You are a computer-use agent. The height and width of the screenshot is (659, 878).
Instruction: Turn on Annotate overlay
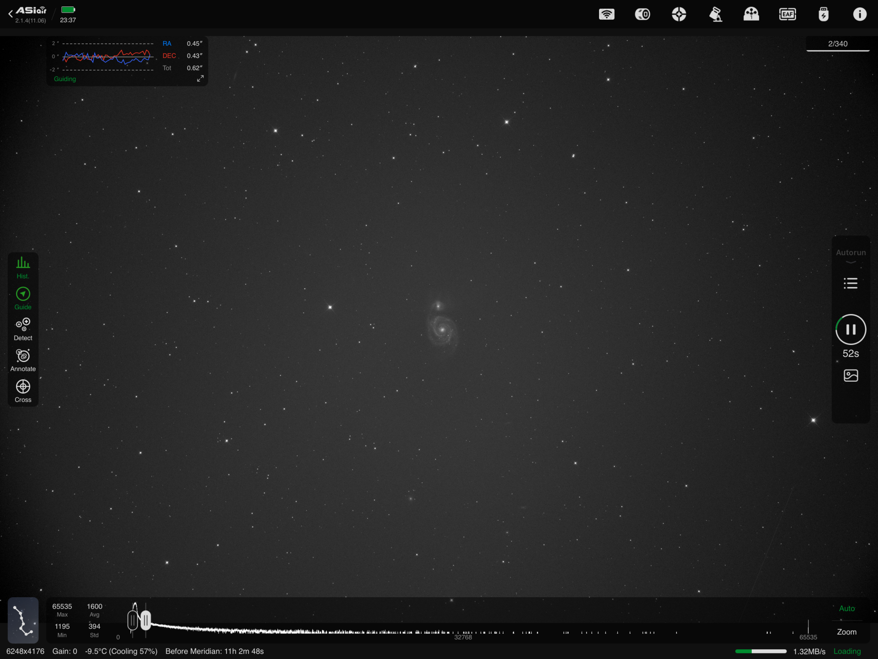pos(23,361)
